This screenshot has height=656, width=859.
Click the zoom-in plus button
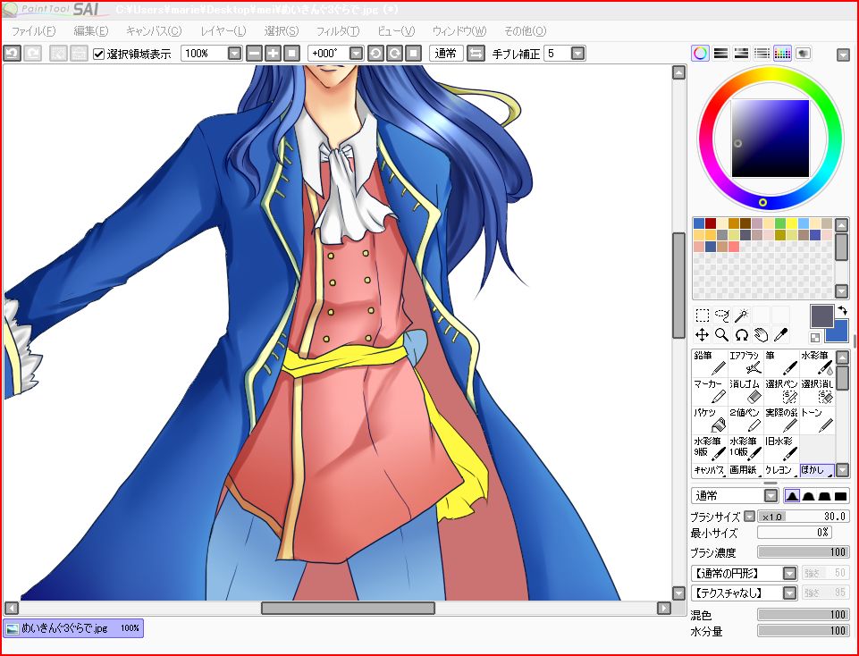pyautogui.click(x=273, y=53)
